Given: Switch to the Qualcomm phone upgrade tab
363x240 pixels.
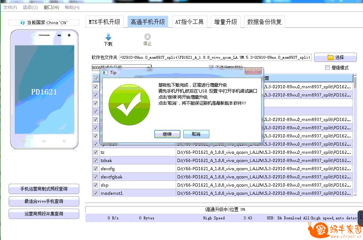Looking at the screenshot, I should point(148,22).
